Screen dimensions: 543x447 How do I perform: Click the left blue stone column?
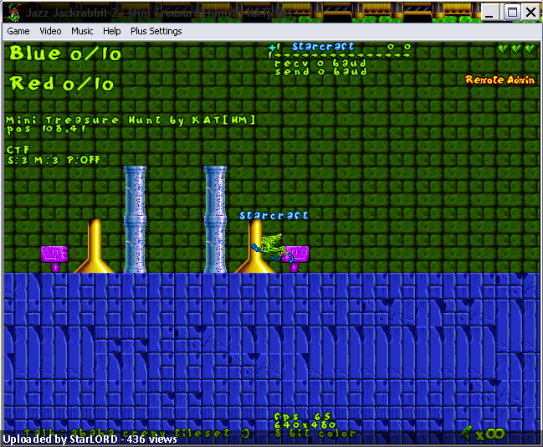[135, 219]
